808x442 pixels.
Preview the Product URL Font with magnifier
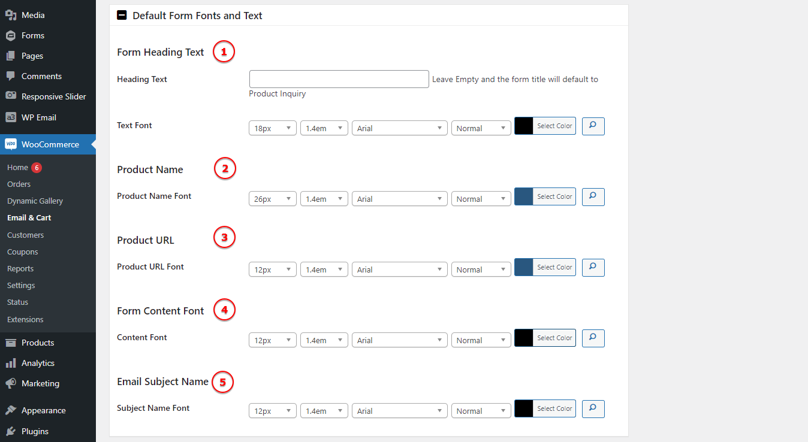(x=593, y=267)
